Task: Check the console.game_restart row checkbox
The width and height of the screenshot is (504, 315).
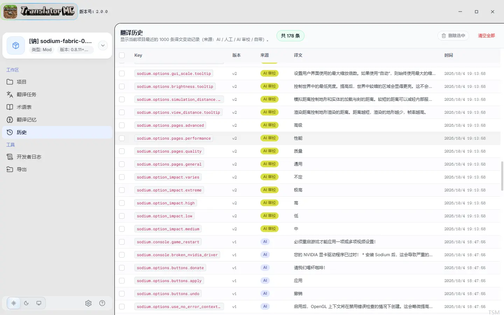Action: point(122,242)
